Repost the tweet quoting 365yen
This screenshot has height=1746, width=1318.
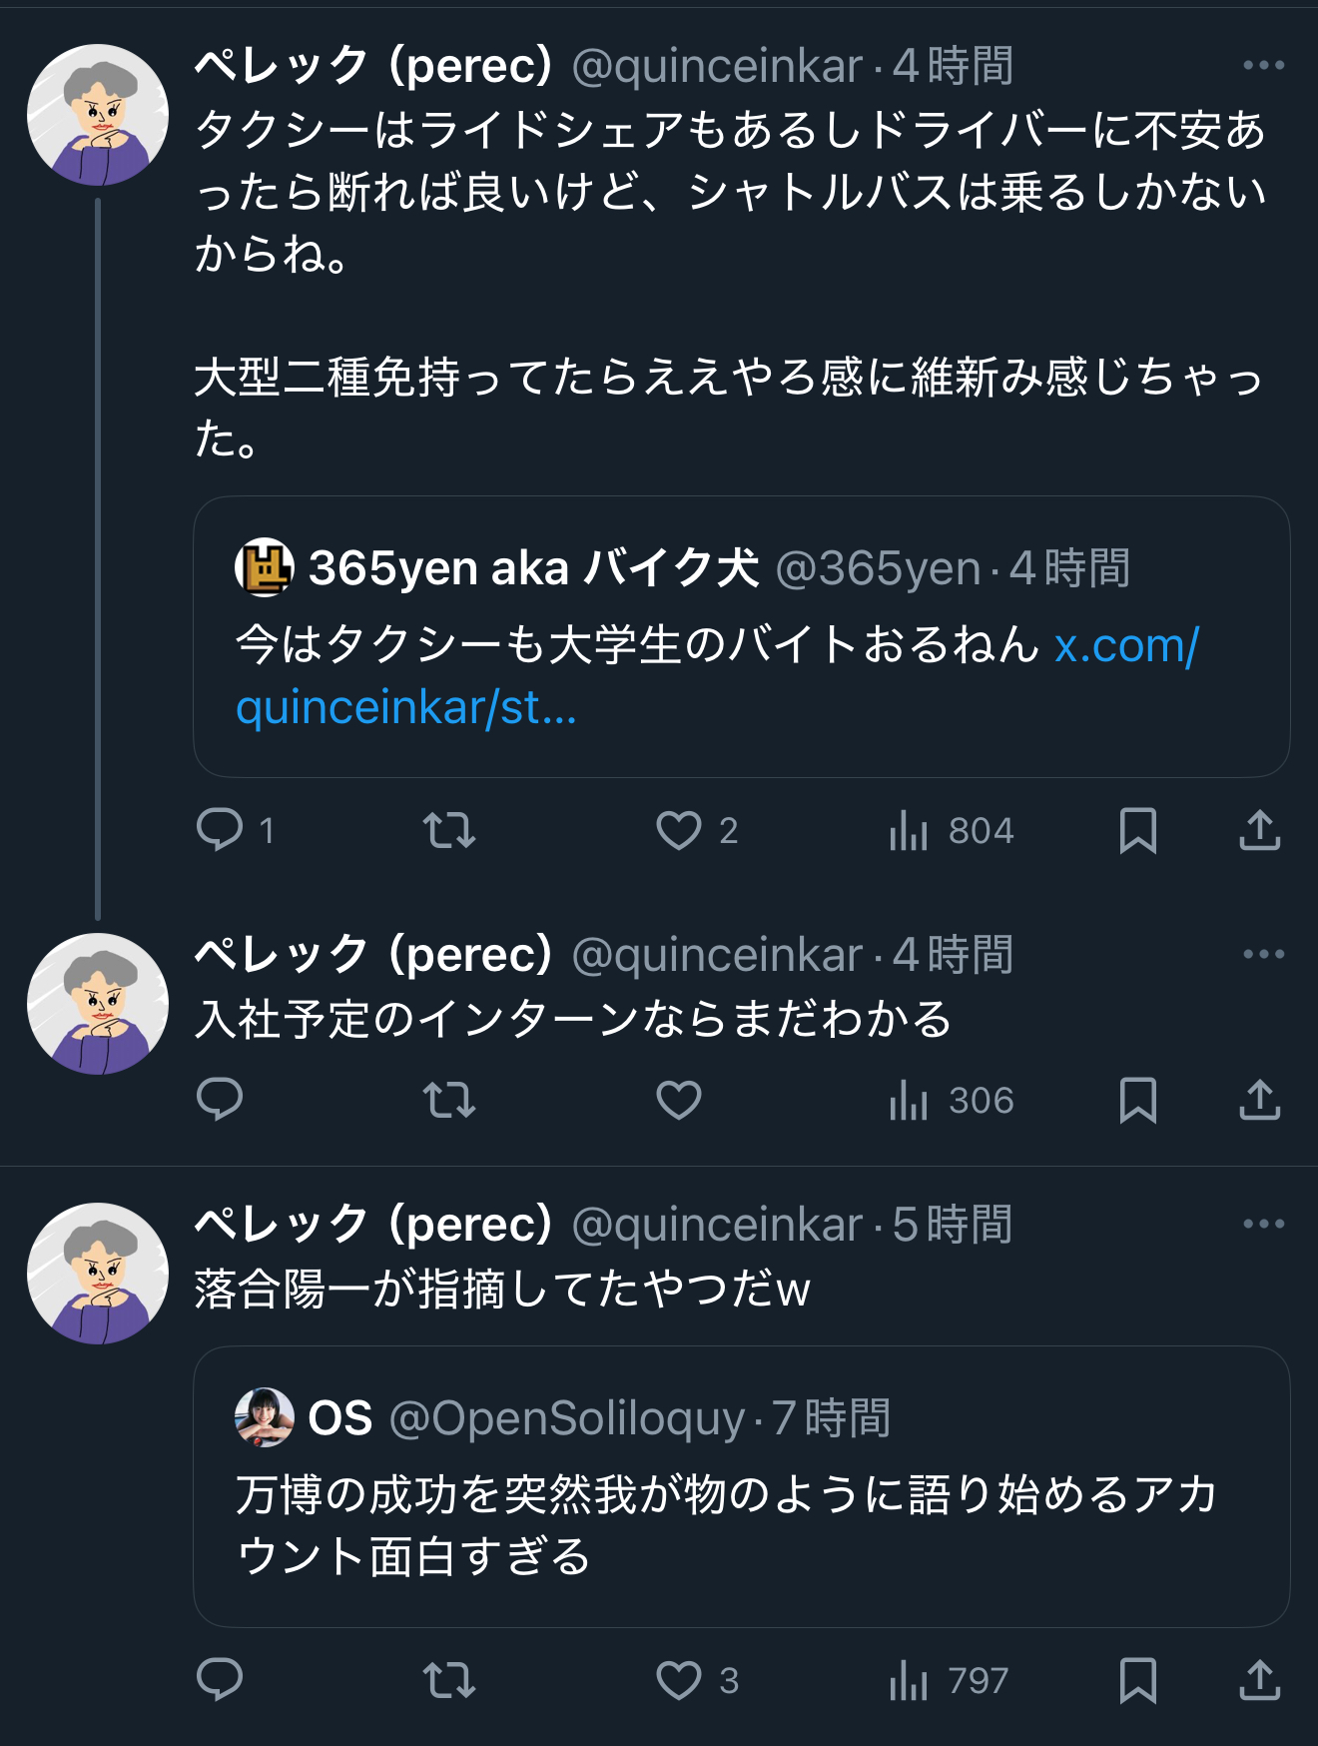click(449, 830)
